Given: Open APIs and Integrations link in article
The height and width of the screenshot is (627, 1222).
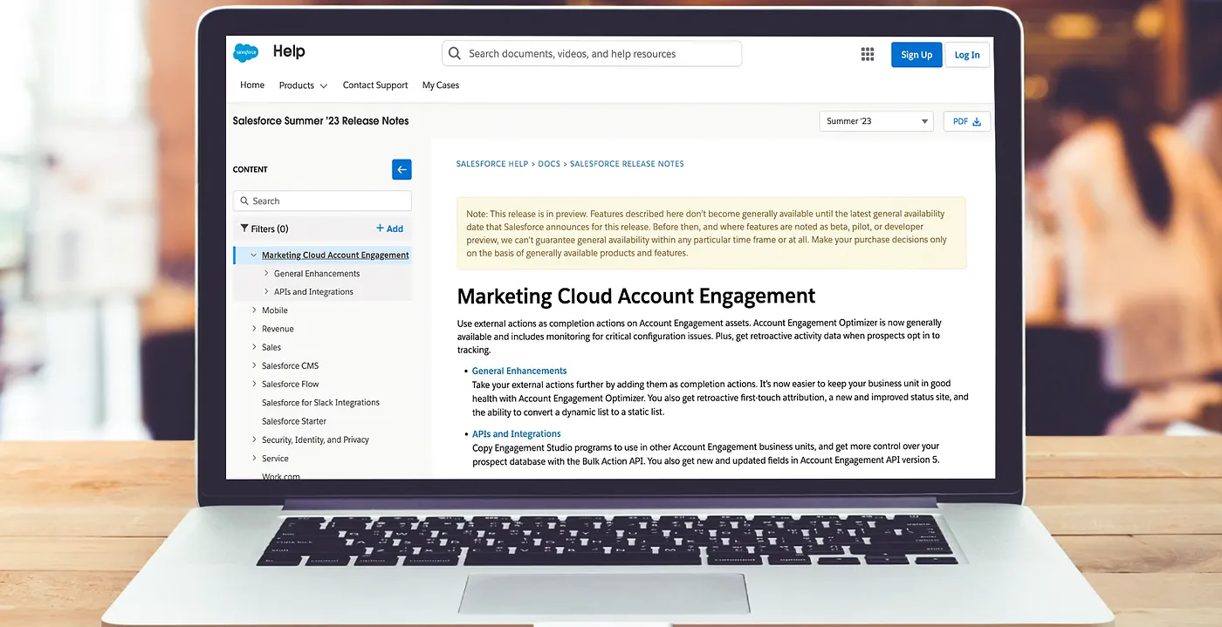Looking at the screenshot, I should click(517, 433).
